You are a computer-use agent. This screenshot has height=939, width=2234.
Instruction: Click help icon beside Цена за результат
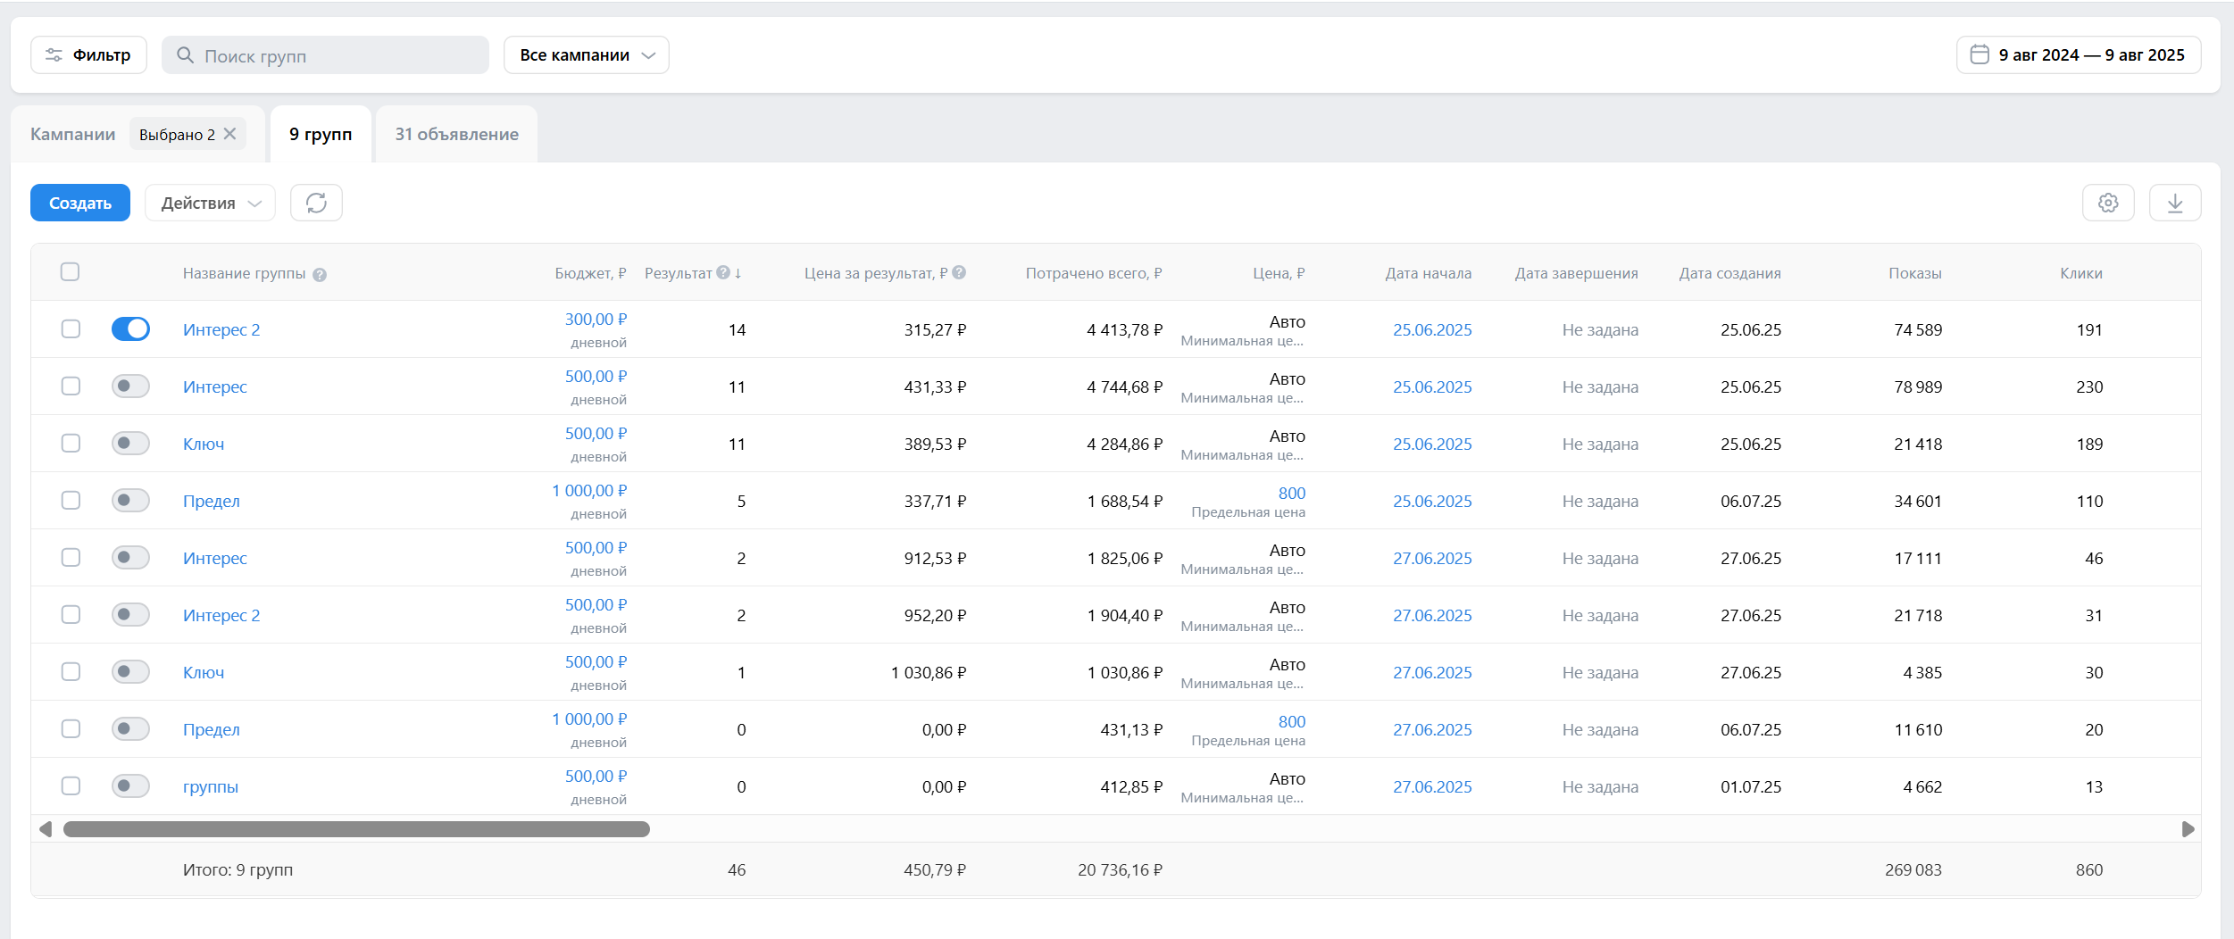click(959, 273)
